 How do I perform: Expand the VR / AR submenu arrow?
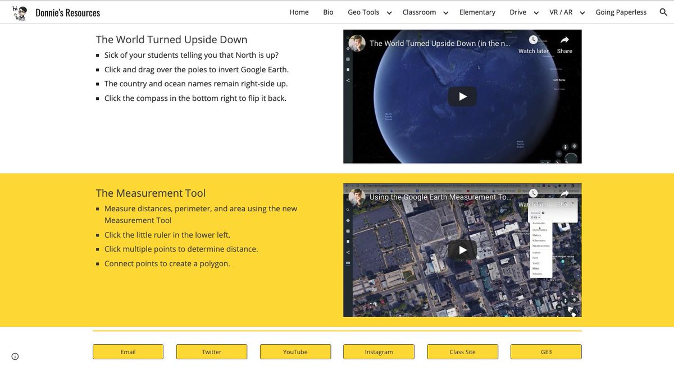(582, 12)
